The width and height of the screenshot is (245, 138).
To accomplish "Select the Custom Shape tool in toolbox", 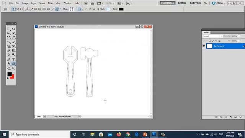I will (x=14, y=64).
